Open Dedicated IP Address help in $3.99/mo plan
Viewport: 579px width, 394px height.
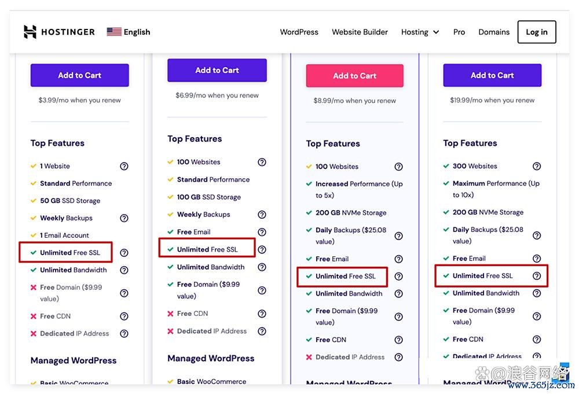pyautogui.click(x=124, y=333)
